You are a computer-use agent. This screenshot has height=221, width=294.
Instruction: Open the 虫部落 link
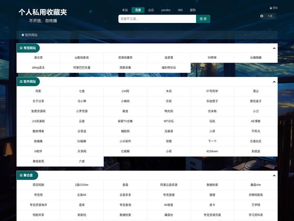pyautogui.click(x=169, y=58)
